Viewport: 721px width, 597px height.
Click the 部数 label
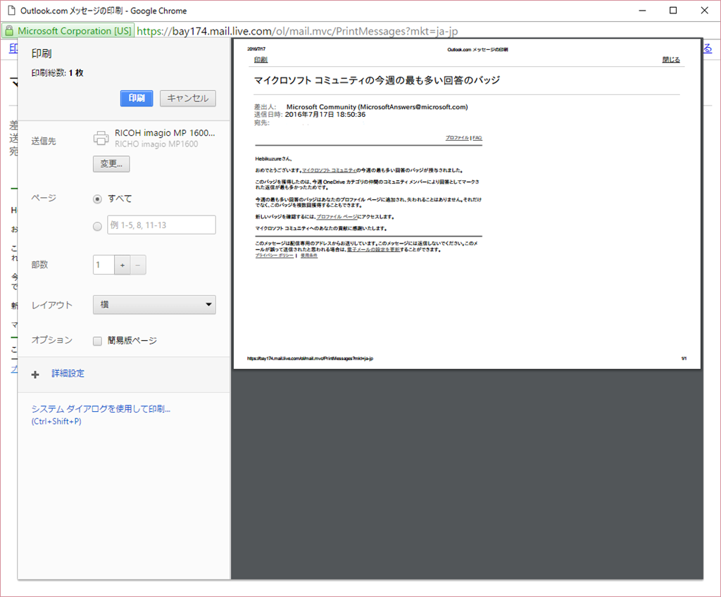[39, 265]
